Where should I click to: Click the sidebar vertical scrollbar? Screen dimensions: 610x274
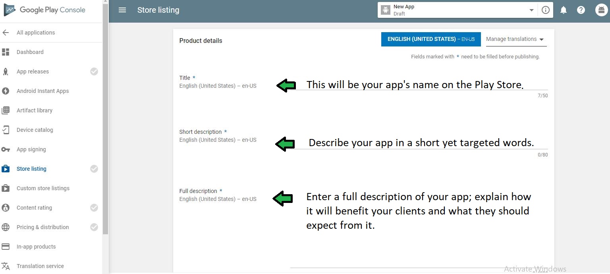point(105,119)
